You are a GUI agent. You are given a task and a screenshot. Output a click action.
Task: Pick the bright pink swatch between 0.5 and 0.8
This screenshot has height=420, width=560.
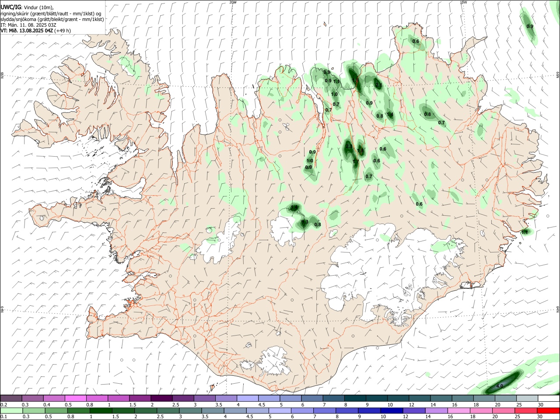[x=76, y=398]
